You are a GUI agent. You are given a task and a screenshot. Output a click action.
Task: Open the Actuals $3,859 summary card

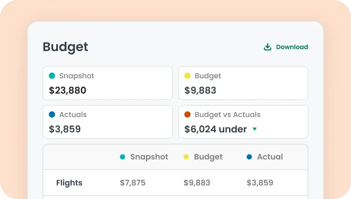[108, 122]
